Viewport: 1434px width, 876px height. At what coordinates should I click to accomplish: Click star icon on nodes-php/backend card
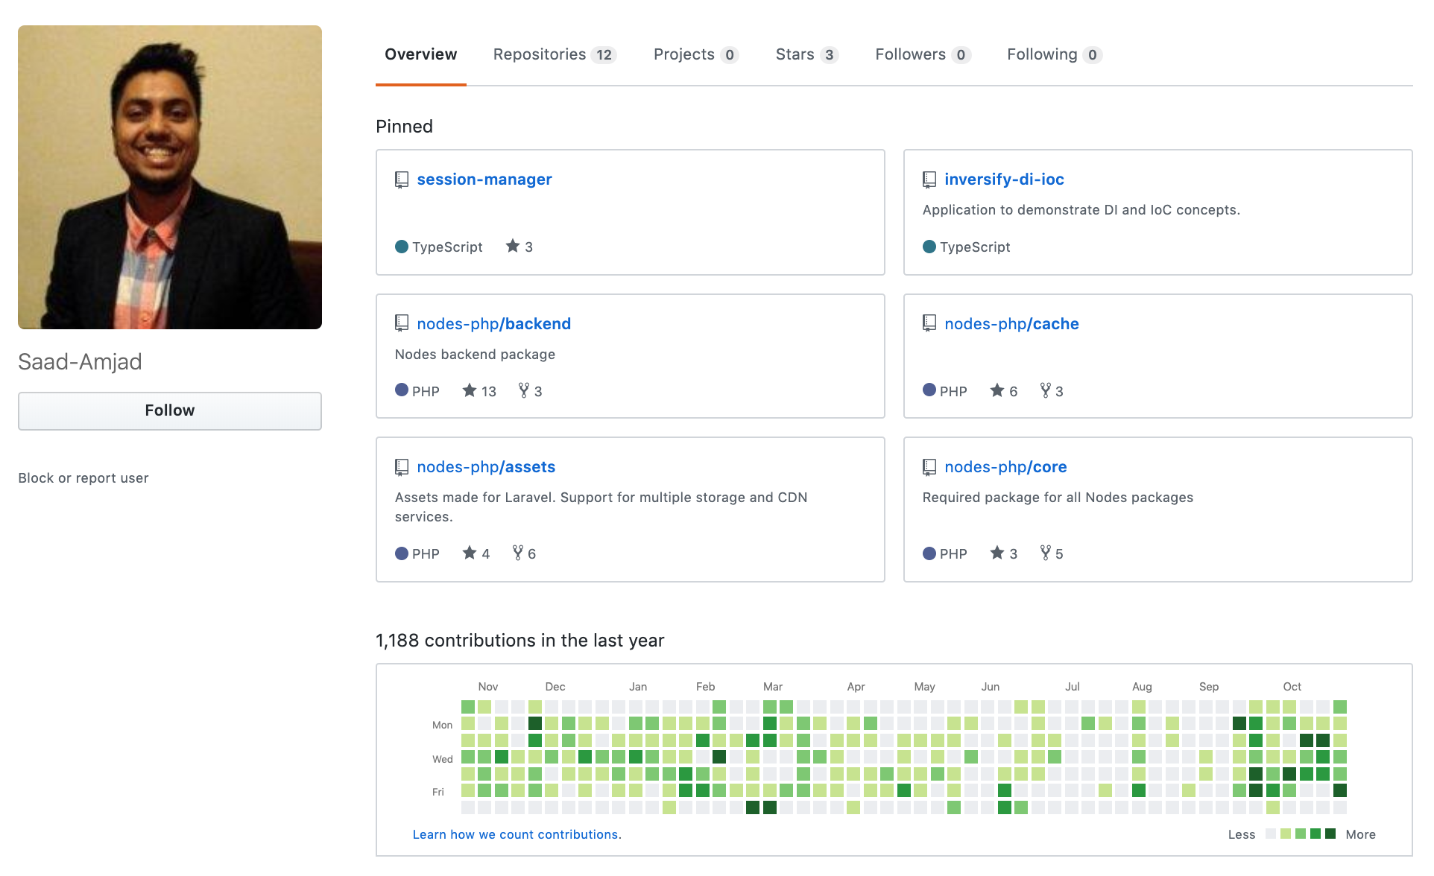click(469, 390)
